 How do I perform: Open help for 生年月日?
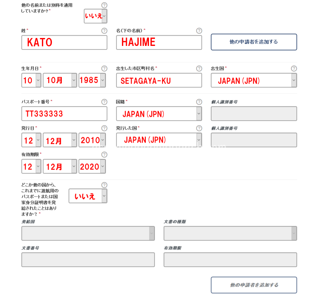pos(104,68)
